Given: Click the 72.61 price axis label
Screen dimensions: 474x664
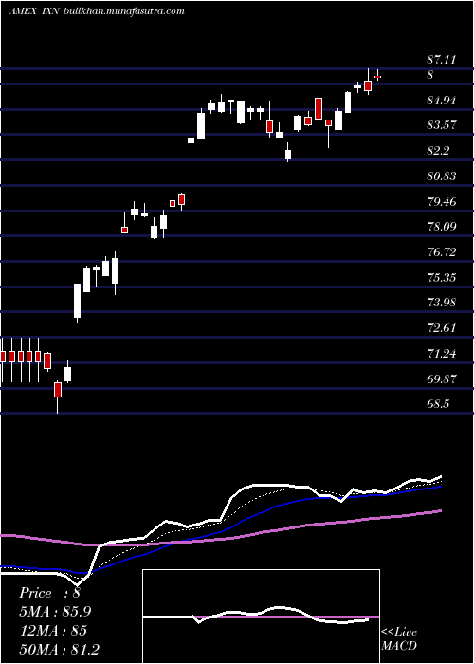Looking at the screenshot, I should tap(442, 328).
